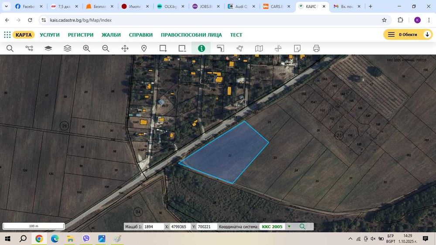This screenshot has height=245, width=436.
Task: Click the scale Мащаб input field
Action: 153,227
